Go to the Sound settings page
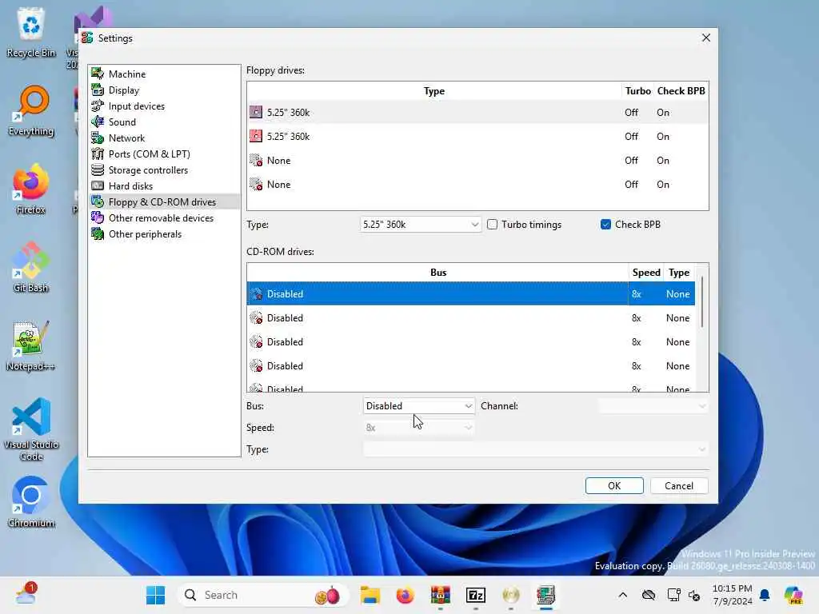The width and height of the screenshot is (819, 614). click(122, 122)
